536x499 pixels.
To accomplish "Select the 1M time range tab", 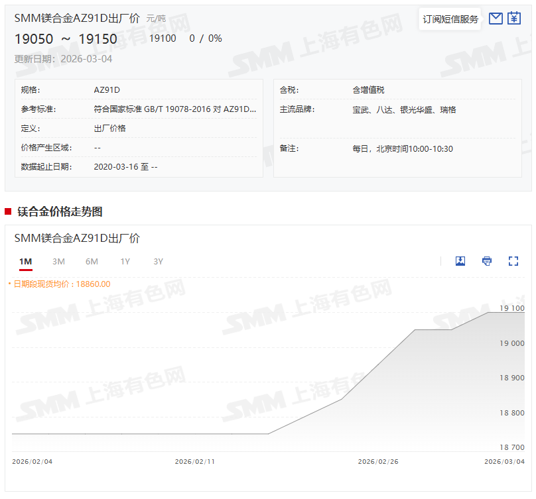I will (x=26, y=262).
